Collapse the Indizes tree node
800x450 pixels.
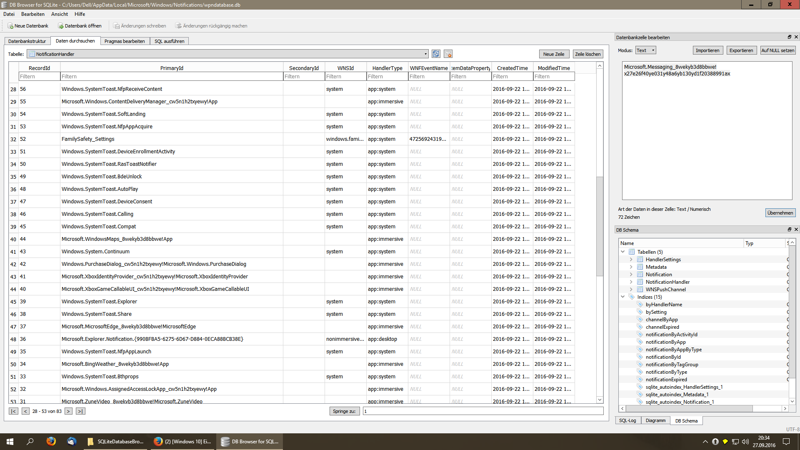coord(623,297)
